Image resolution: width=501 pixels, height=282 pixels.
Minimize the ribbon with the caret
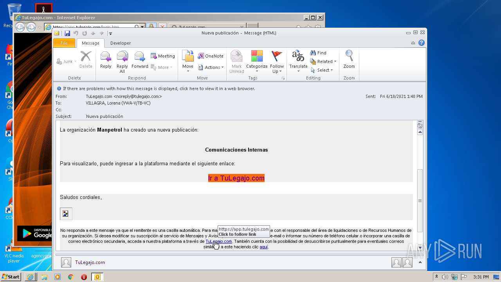[413, 43]
